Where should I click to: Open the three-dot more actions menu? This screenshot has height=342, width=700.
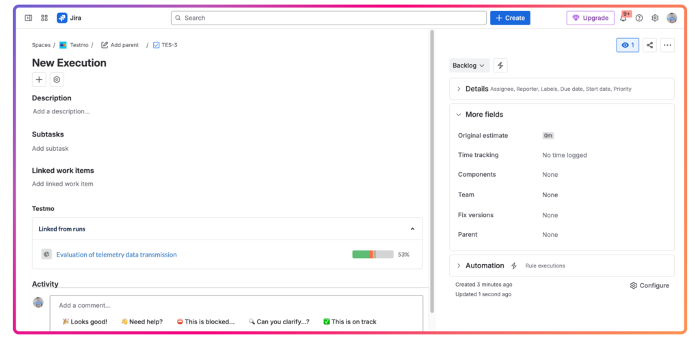click(667, 45)
